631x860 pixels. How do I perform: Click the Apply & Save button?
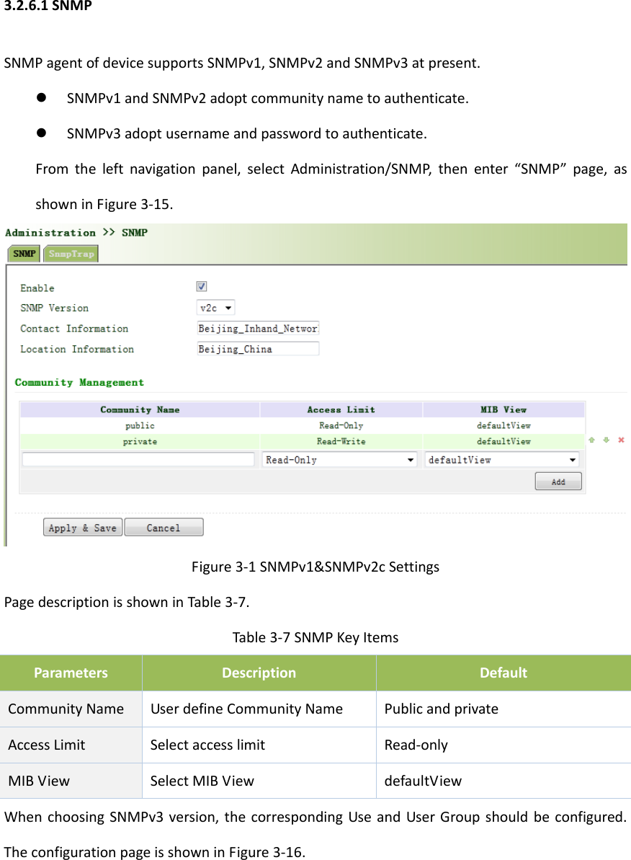coord(82,527)
